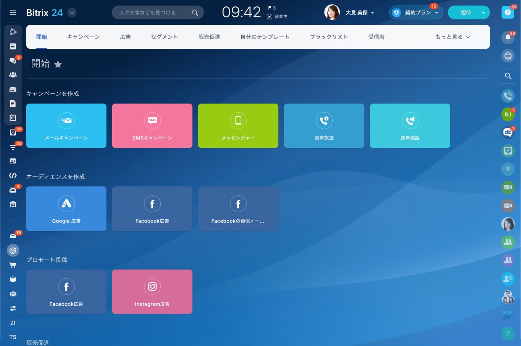Open the 大見 美保 user menu
The height and width of the screenshot is (346, 521).
pyautogui.click(x=360, y=13)
